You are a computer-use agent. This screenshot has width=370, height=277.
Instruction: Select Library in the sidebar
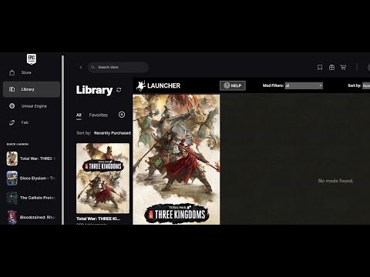point(32,89)
